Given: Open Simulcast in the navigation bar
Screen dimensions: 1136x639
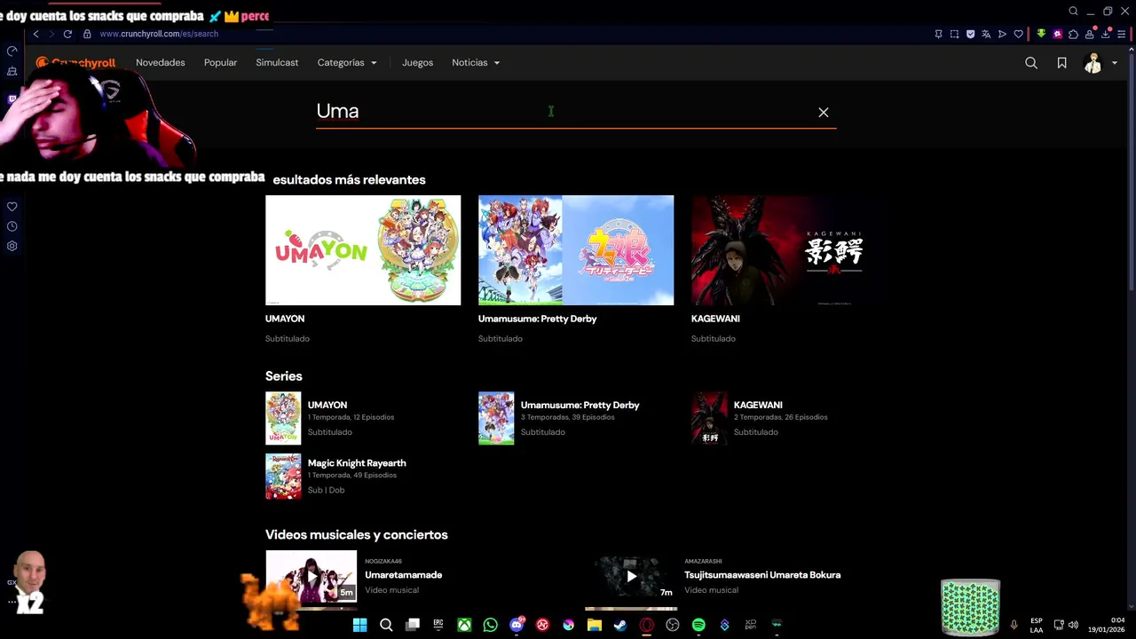Looking at the screenshot, I should click(x=277, y=63).
